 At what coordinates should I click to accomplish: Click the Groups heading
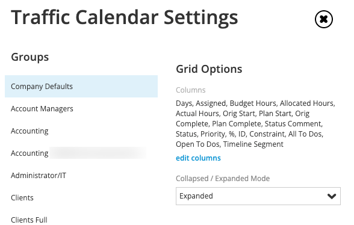coord(30,57)
